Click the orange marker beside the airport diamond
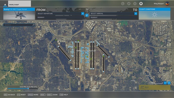Image resolution: width=174 pixels, height=98 pixels. click(x=87, y=57)
